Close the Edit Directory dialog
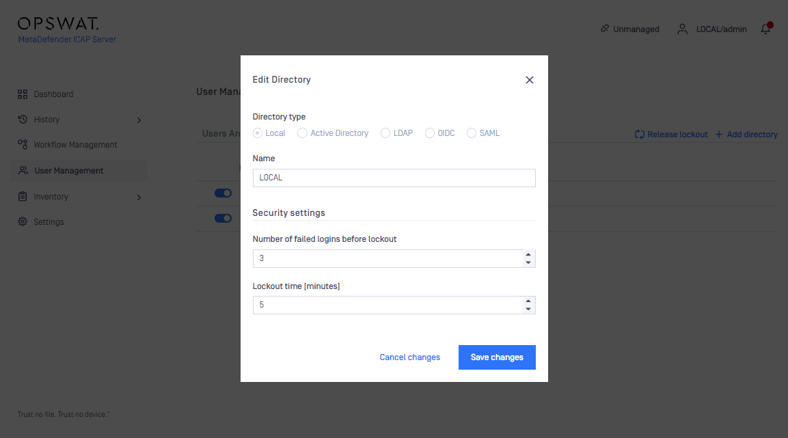 529,80
